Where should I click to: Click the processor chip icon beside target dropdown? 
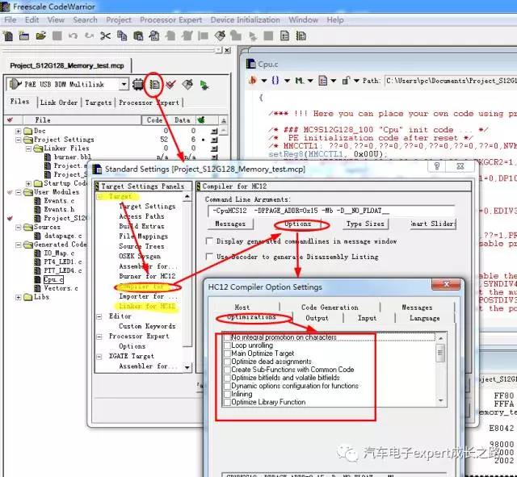(138, 84)
